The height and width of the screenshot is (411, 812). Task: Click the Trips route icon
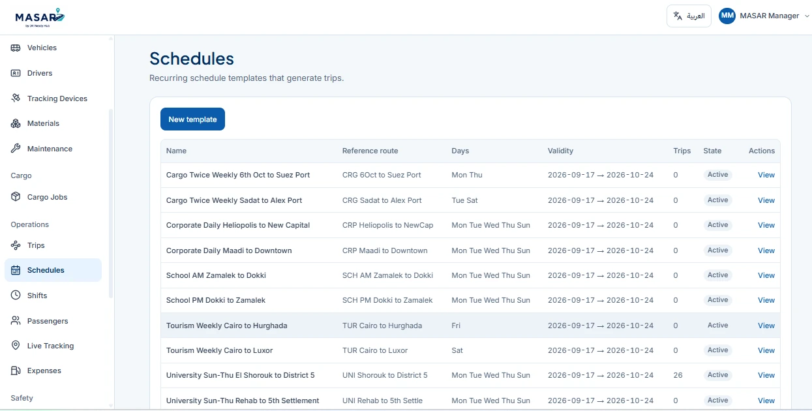16,245
